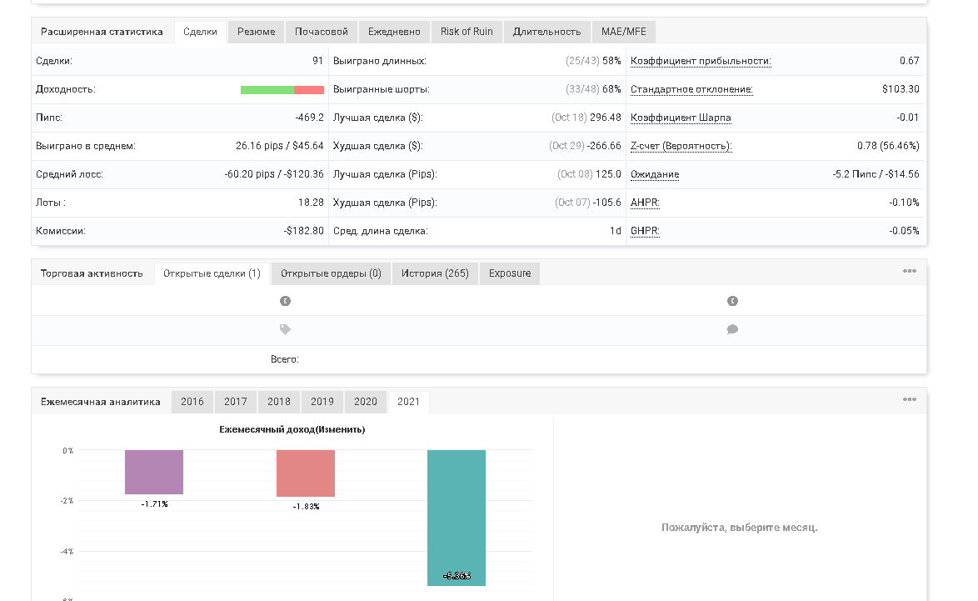
Task: Click the purple -1.71% monthly bar
Action: 154,472
